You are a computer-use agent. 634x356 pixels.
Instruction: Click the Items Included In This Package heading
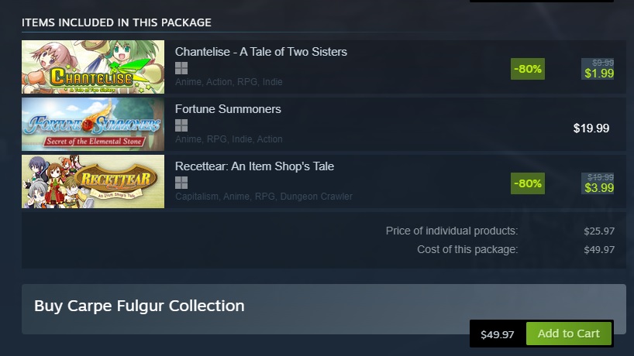tap(116, 22)
